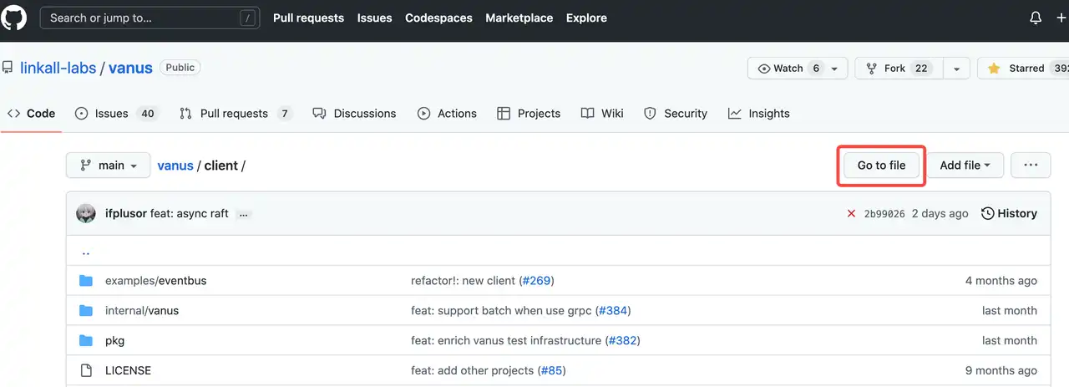Open the Insights tab
The image size is (1069, 387).
(x=758, y=114)
